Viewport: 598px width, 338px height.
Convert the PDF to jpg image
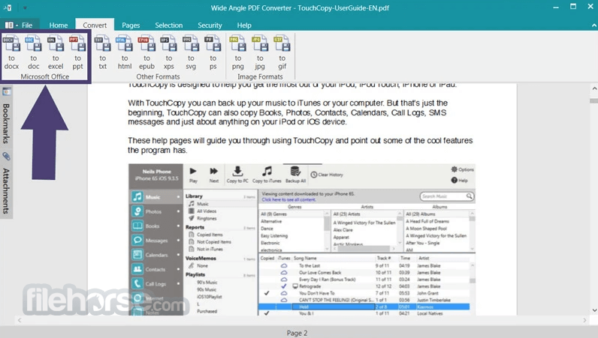coord(260,52)
